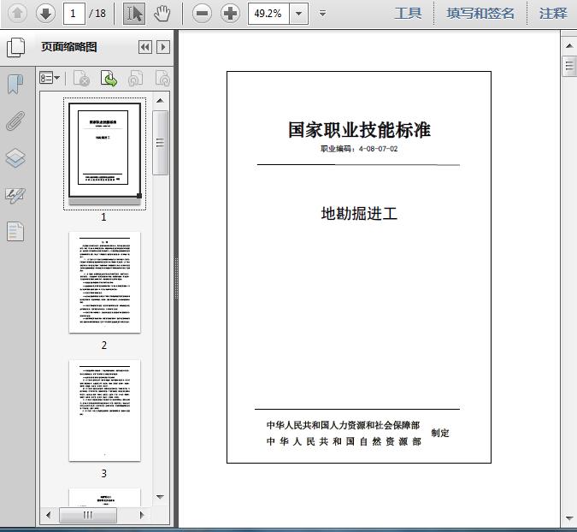
Task: Open the zoom level dropdown arrow
Action: pyautogui.click(x=299, y=14)
